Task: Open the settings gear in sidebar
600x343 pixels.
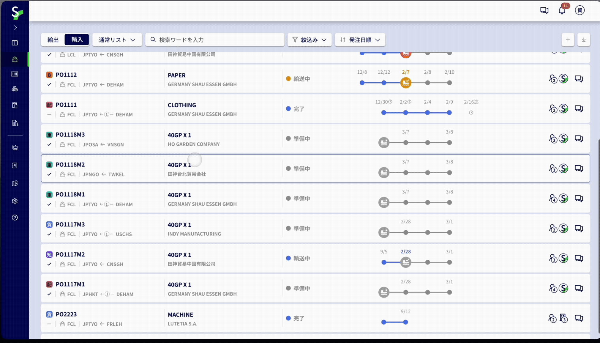Action: pyautogui.click(x=15, y=201)
